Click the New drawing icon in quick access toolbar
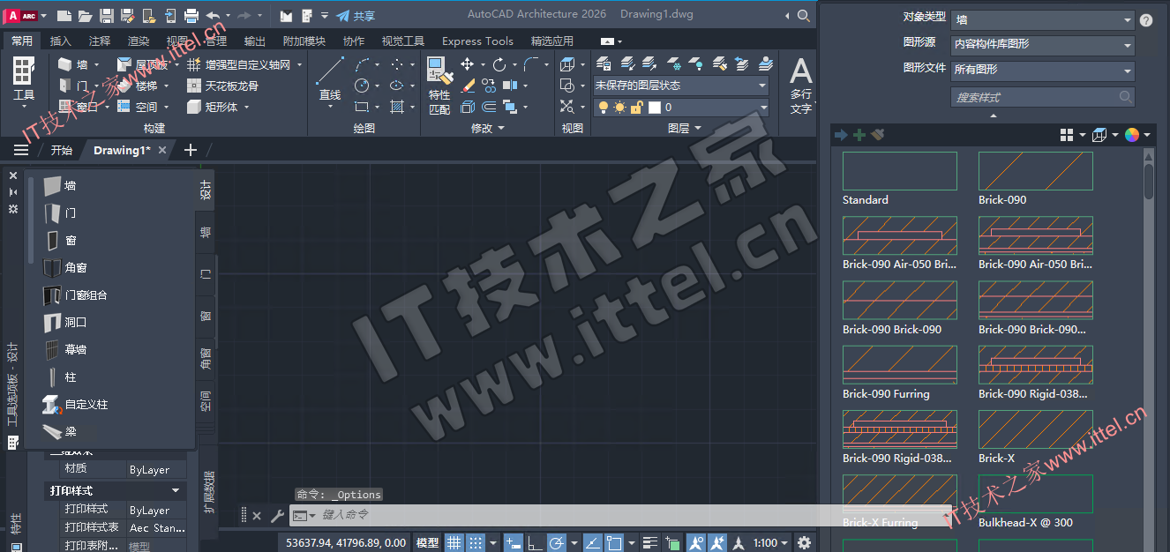The height and width of the screenshot is (552, 1170). coord(64,16)
